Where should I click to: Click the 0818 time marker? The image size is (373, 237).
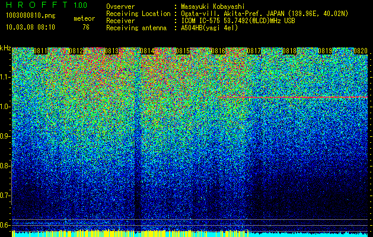click(289, 51)
